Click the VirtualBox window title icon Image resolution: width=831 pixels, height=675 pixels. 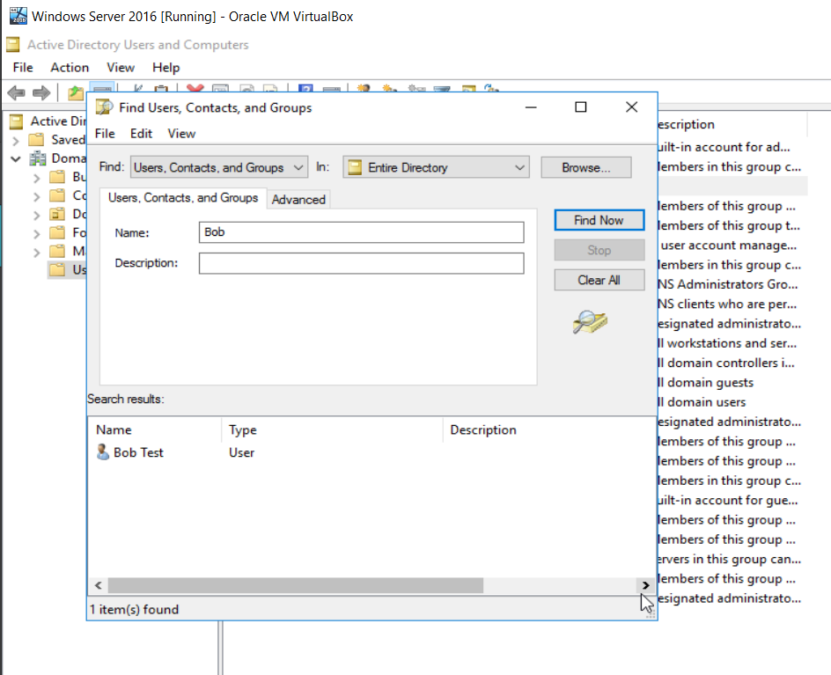tap(18, 16)
